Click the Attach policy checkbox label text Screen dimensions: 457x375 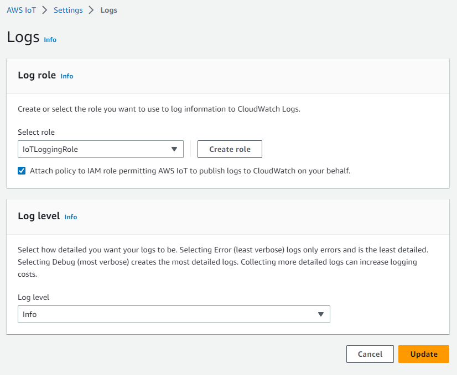click(x=190, y=171)
